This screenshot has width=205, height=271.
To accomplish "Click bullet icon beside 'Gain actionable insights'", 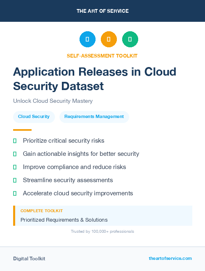I will (15, 154).
